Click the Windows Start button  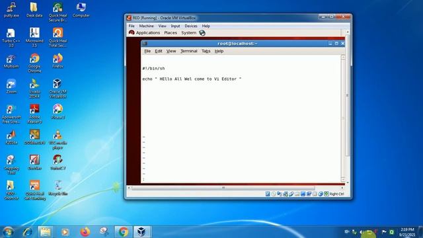tap(8, 232)
